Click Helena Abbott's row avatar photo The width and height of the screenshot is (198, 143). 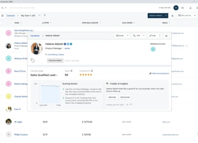tap(9, 46)
